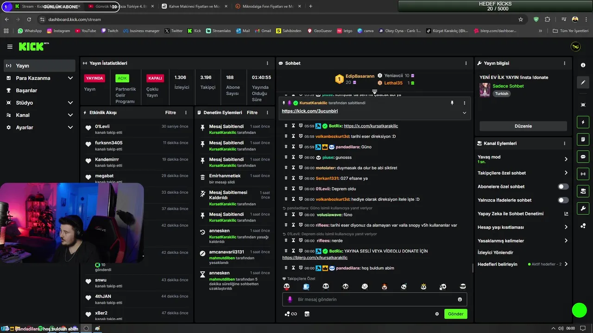Open Yapay Zeka ile Sohbet Denetimi external link

click(x=566, y=214)
